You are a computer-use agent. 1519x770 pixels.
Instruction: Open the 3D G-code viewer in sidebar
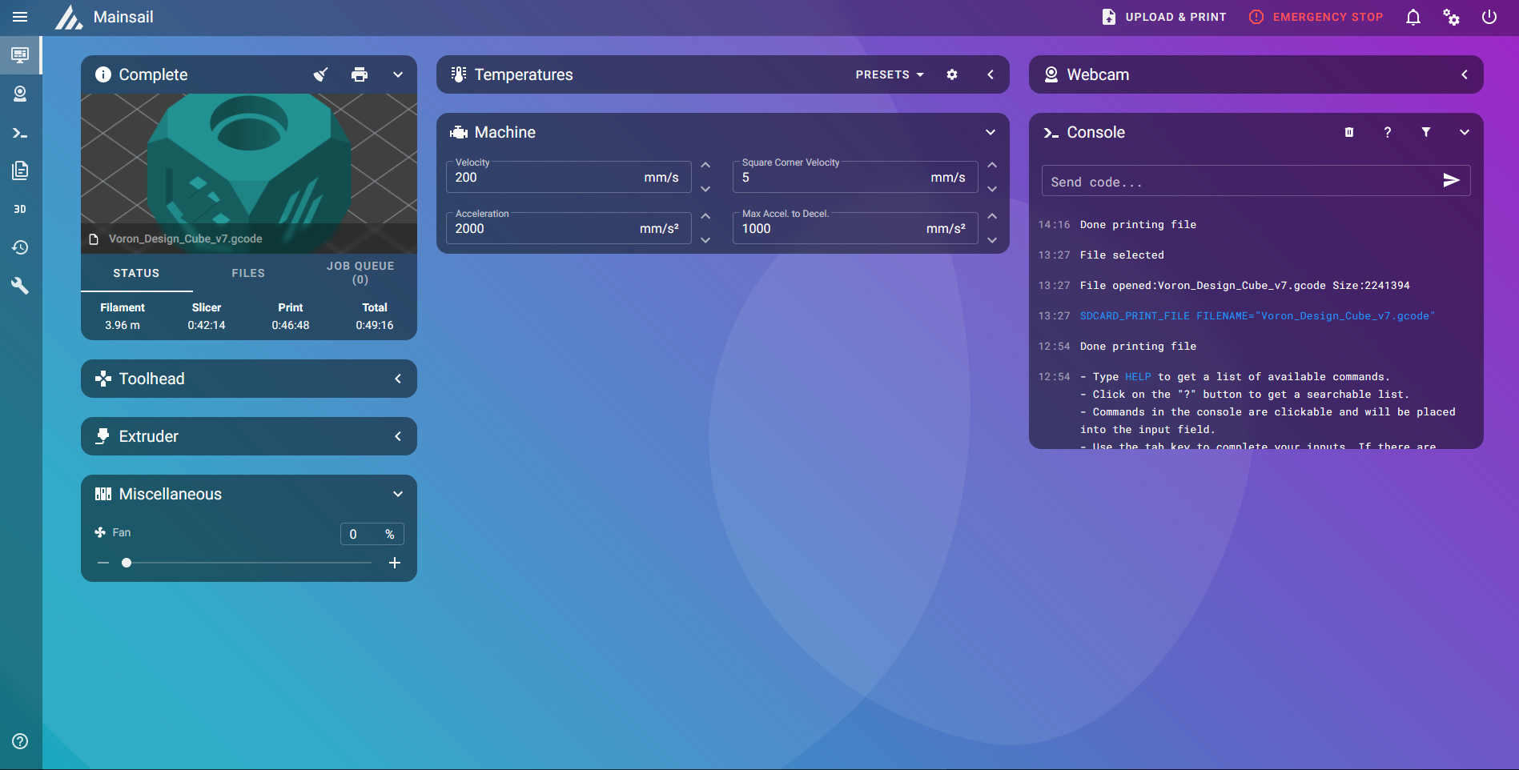20,209
